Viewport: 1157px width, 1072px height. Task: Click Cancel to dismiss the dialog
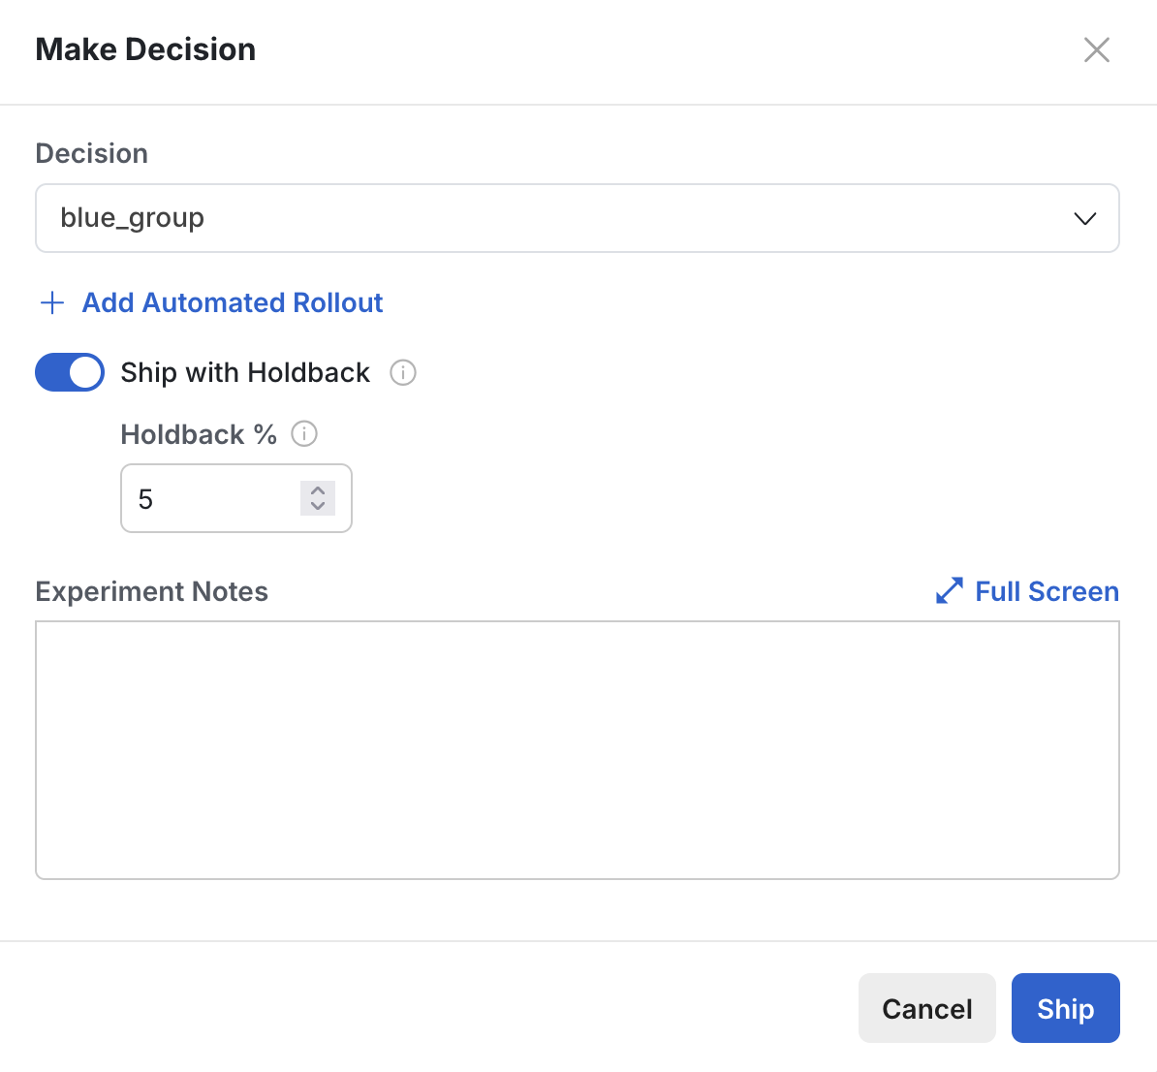point(926,1008)
